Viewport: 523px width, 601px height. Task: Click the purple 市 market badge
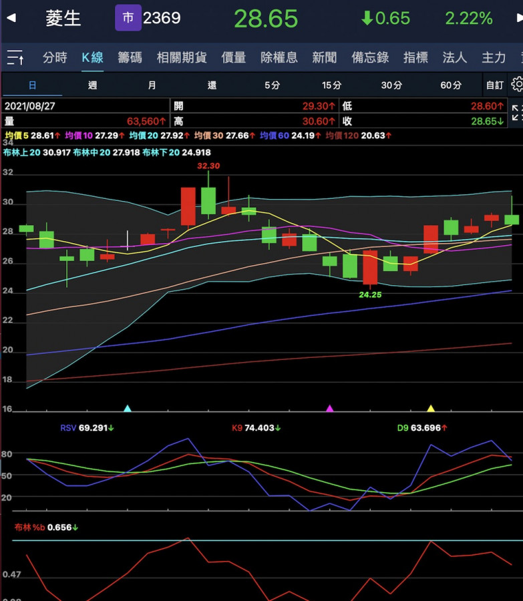pos(128,18)
